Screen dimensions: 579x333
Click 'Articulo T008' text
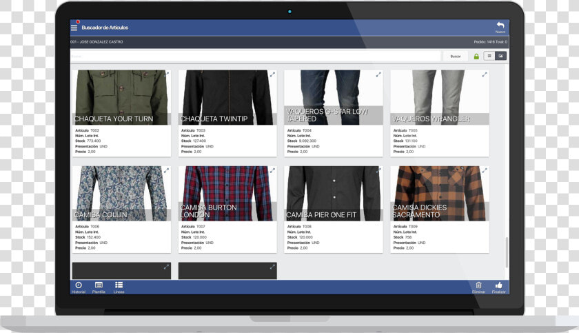(x=299, y=227)
